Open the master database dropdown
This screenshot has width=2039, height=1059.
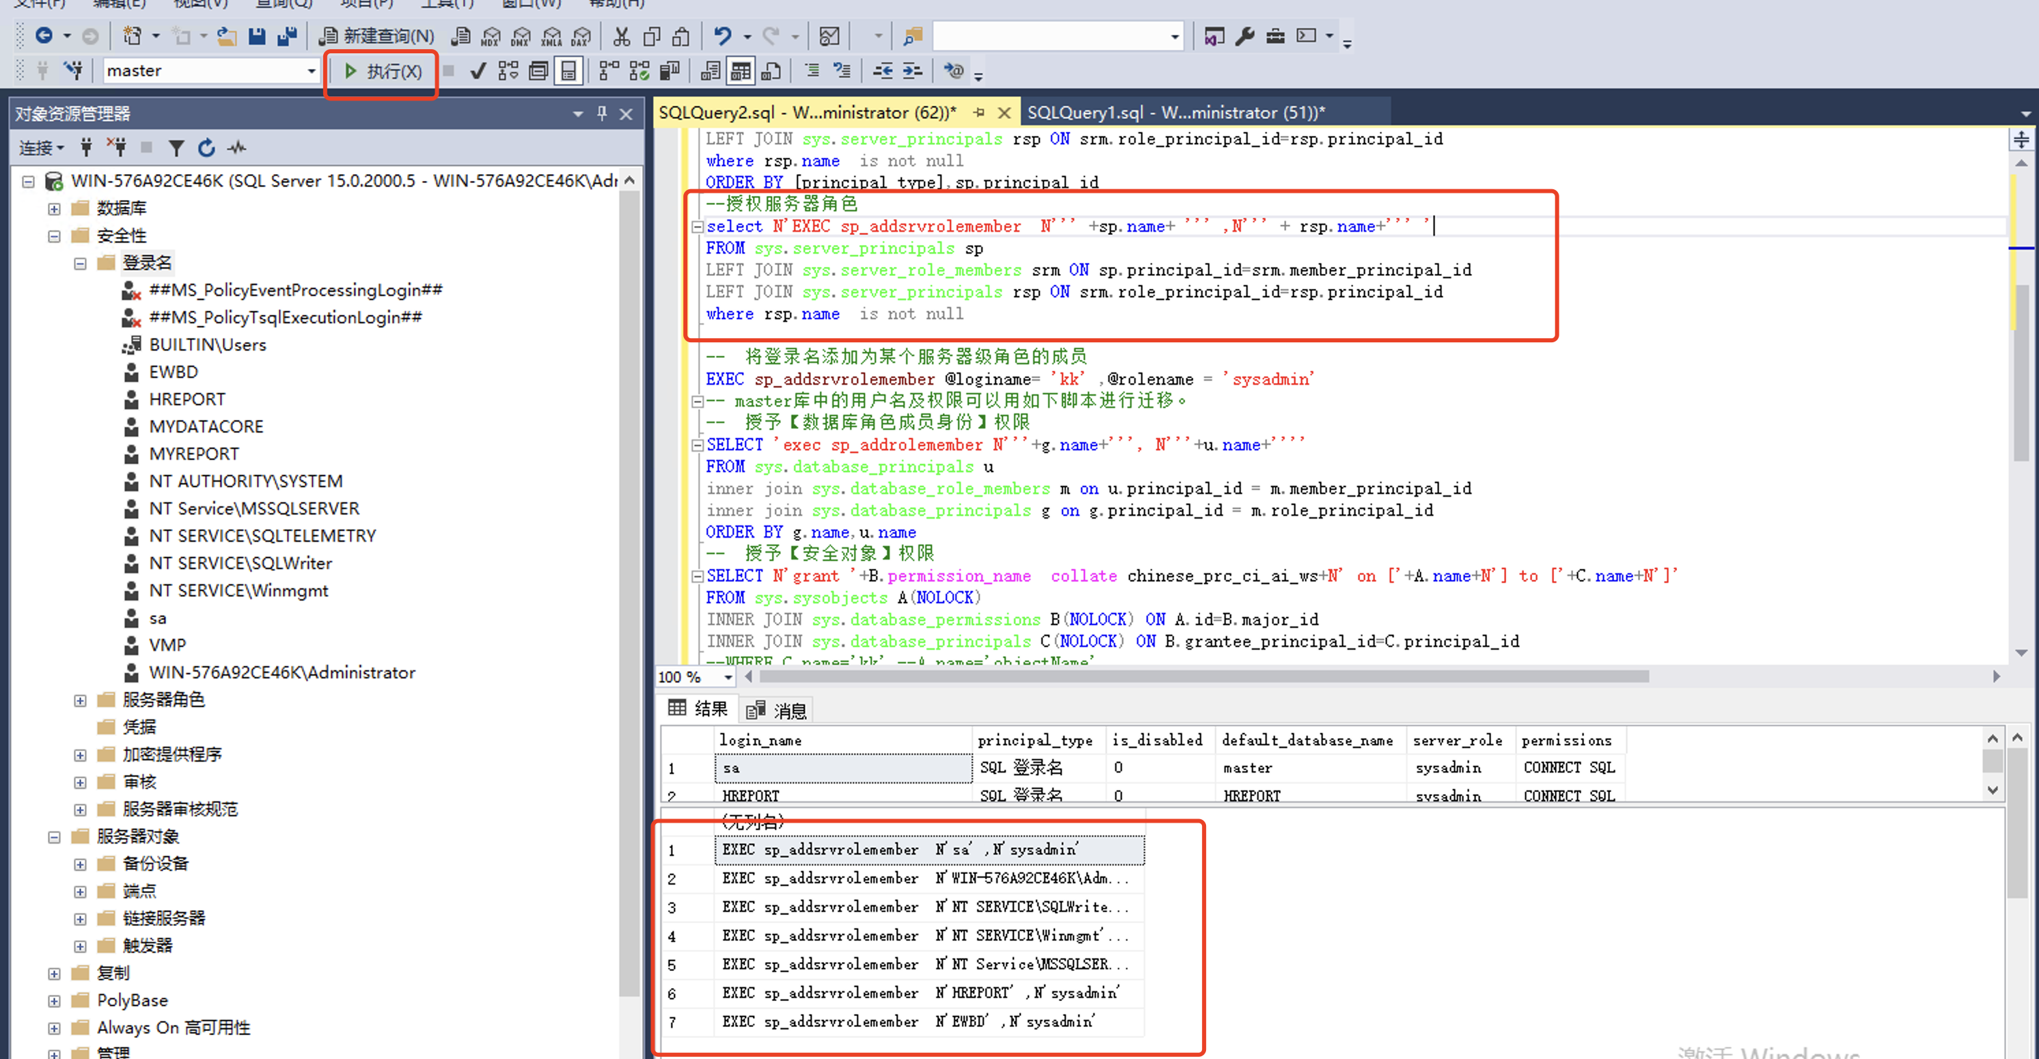click(x=311, y=71)
